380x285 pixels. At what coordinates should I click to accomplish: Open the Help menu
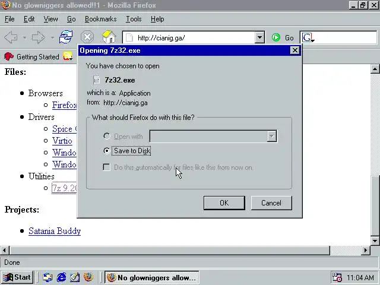[157, 19]
